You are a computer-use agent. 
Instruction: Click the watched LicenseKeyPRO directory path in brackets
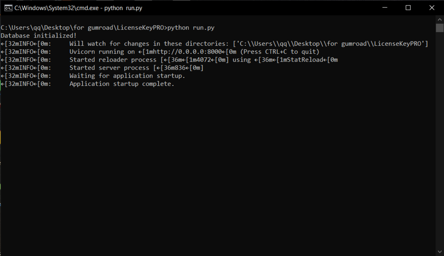330,44
